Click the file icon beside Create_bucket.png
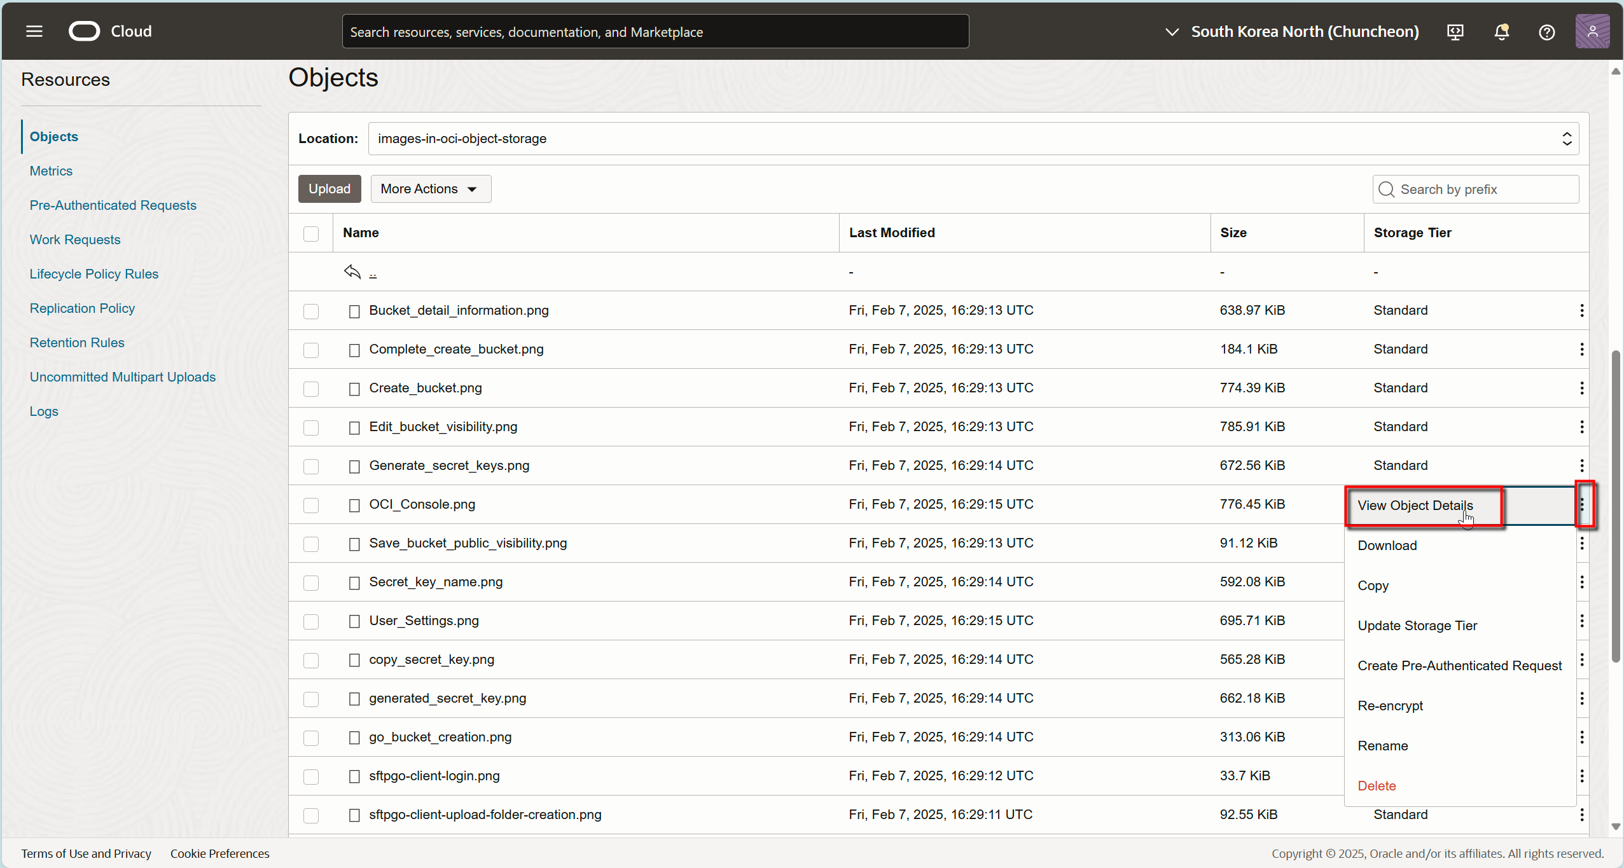 (354, 389)
